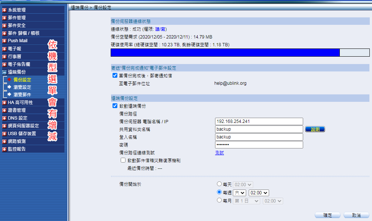Click the 192.168.254.241 server IP field
This screenshot has height=221, width=372.
(259, 121)
